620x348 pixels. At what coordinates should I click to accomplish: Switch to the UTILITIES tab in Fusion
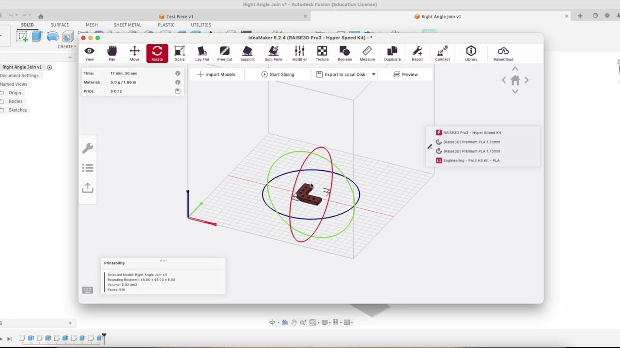coord(201,25)
